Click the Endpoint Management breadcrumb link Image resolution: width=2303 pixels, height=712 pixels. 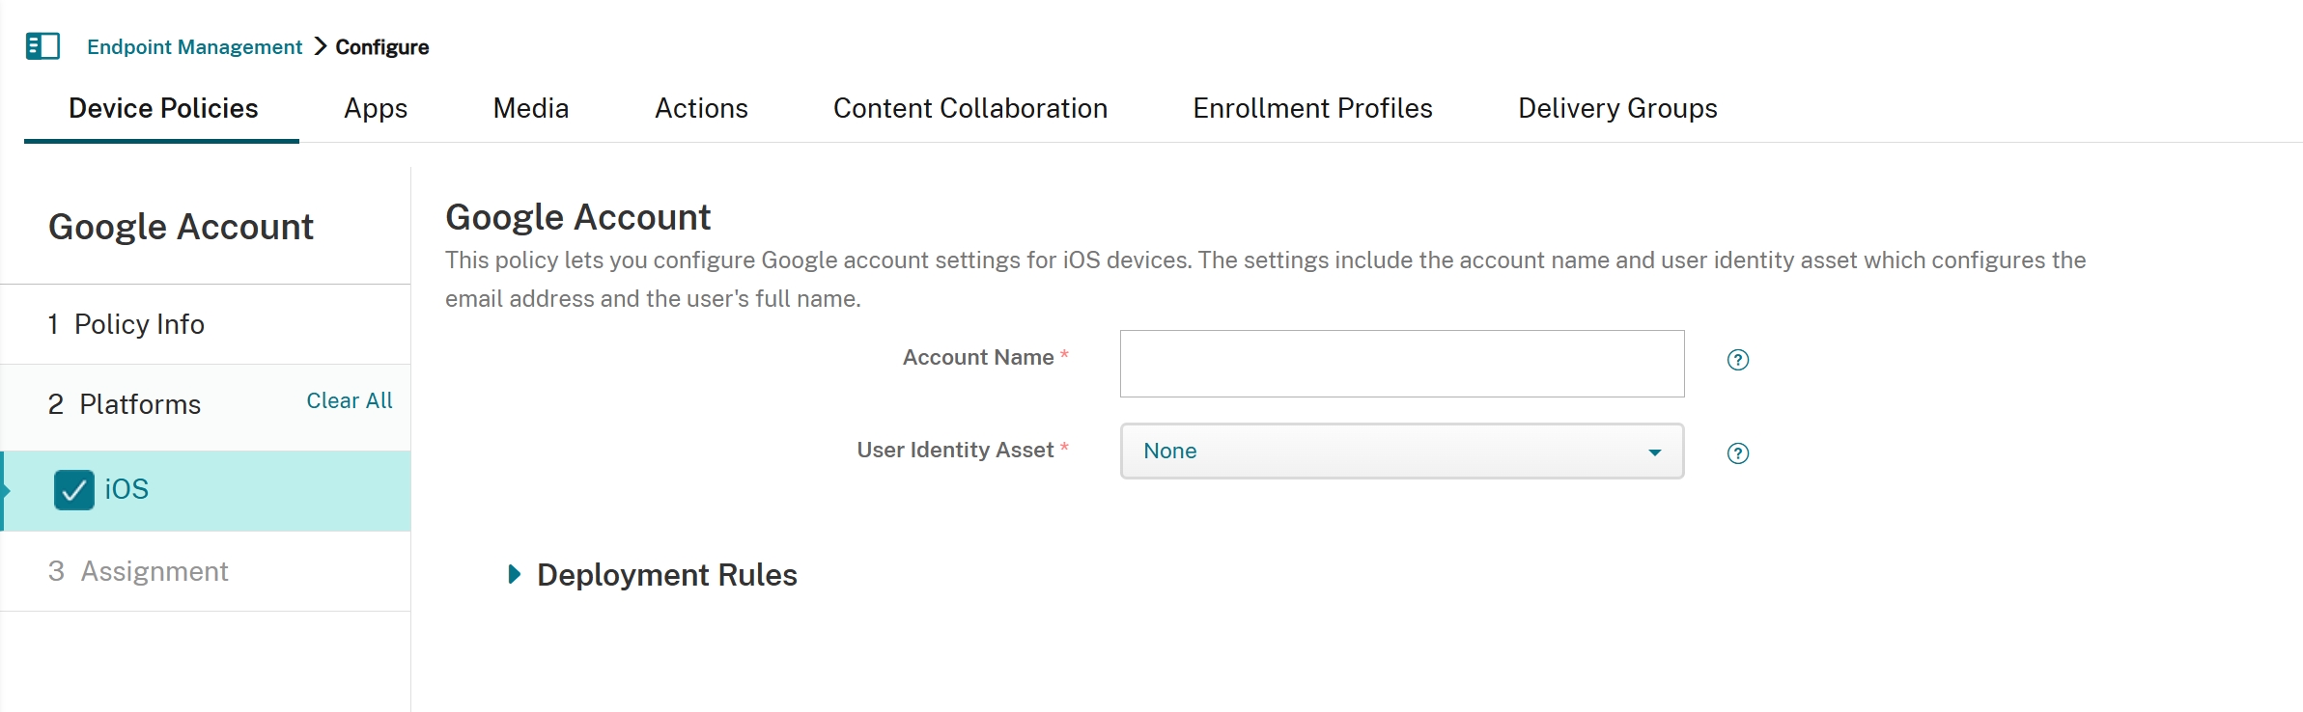pos(194,47)
